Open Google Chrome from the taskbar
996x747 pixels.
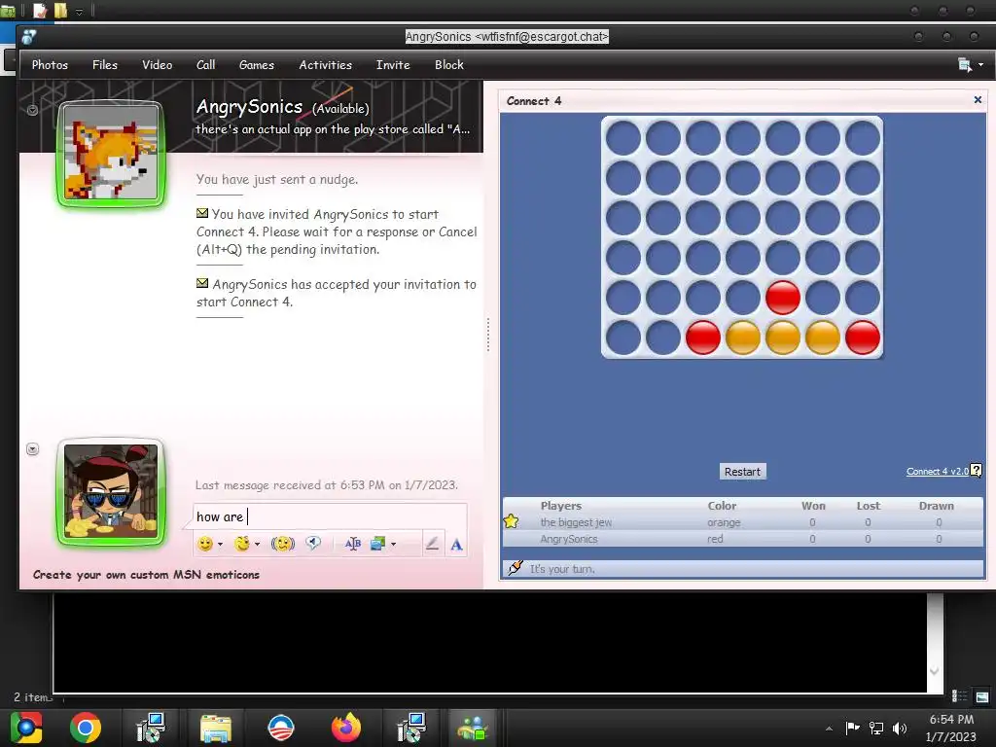coord(86,728)
